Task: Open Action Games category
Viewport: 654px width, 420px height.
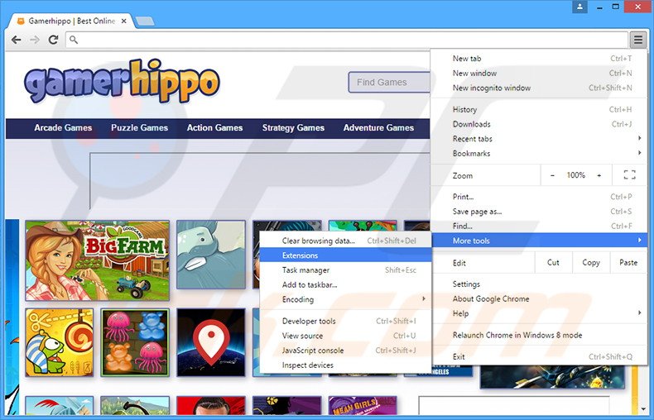Action: coord(214,128)
